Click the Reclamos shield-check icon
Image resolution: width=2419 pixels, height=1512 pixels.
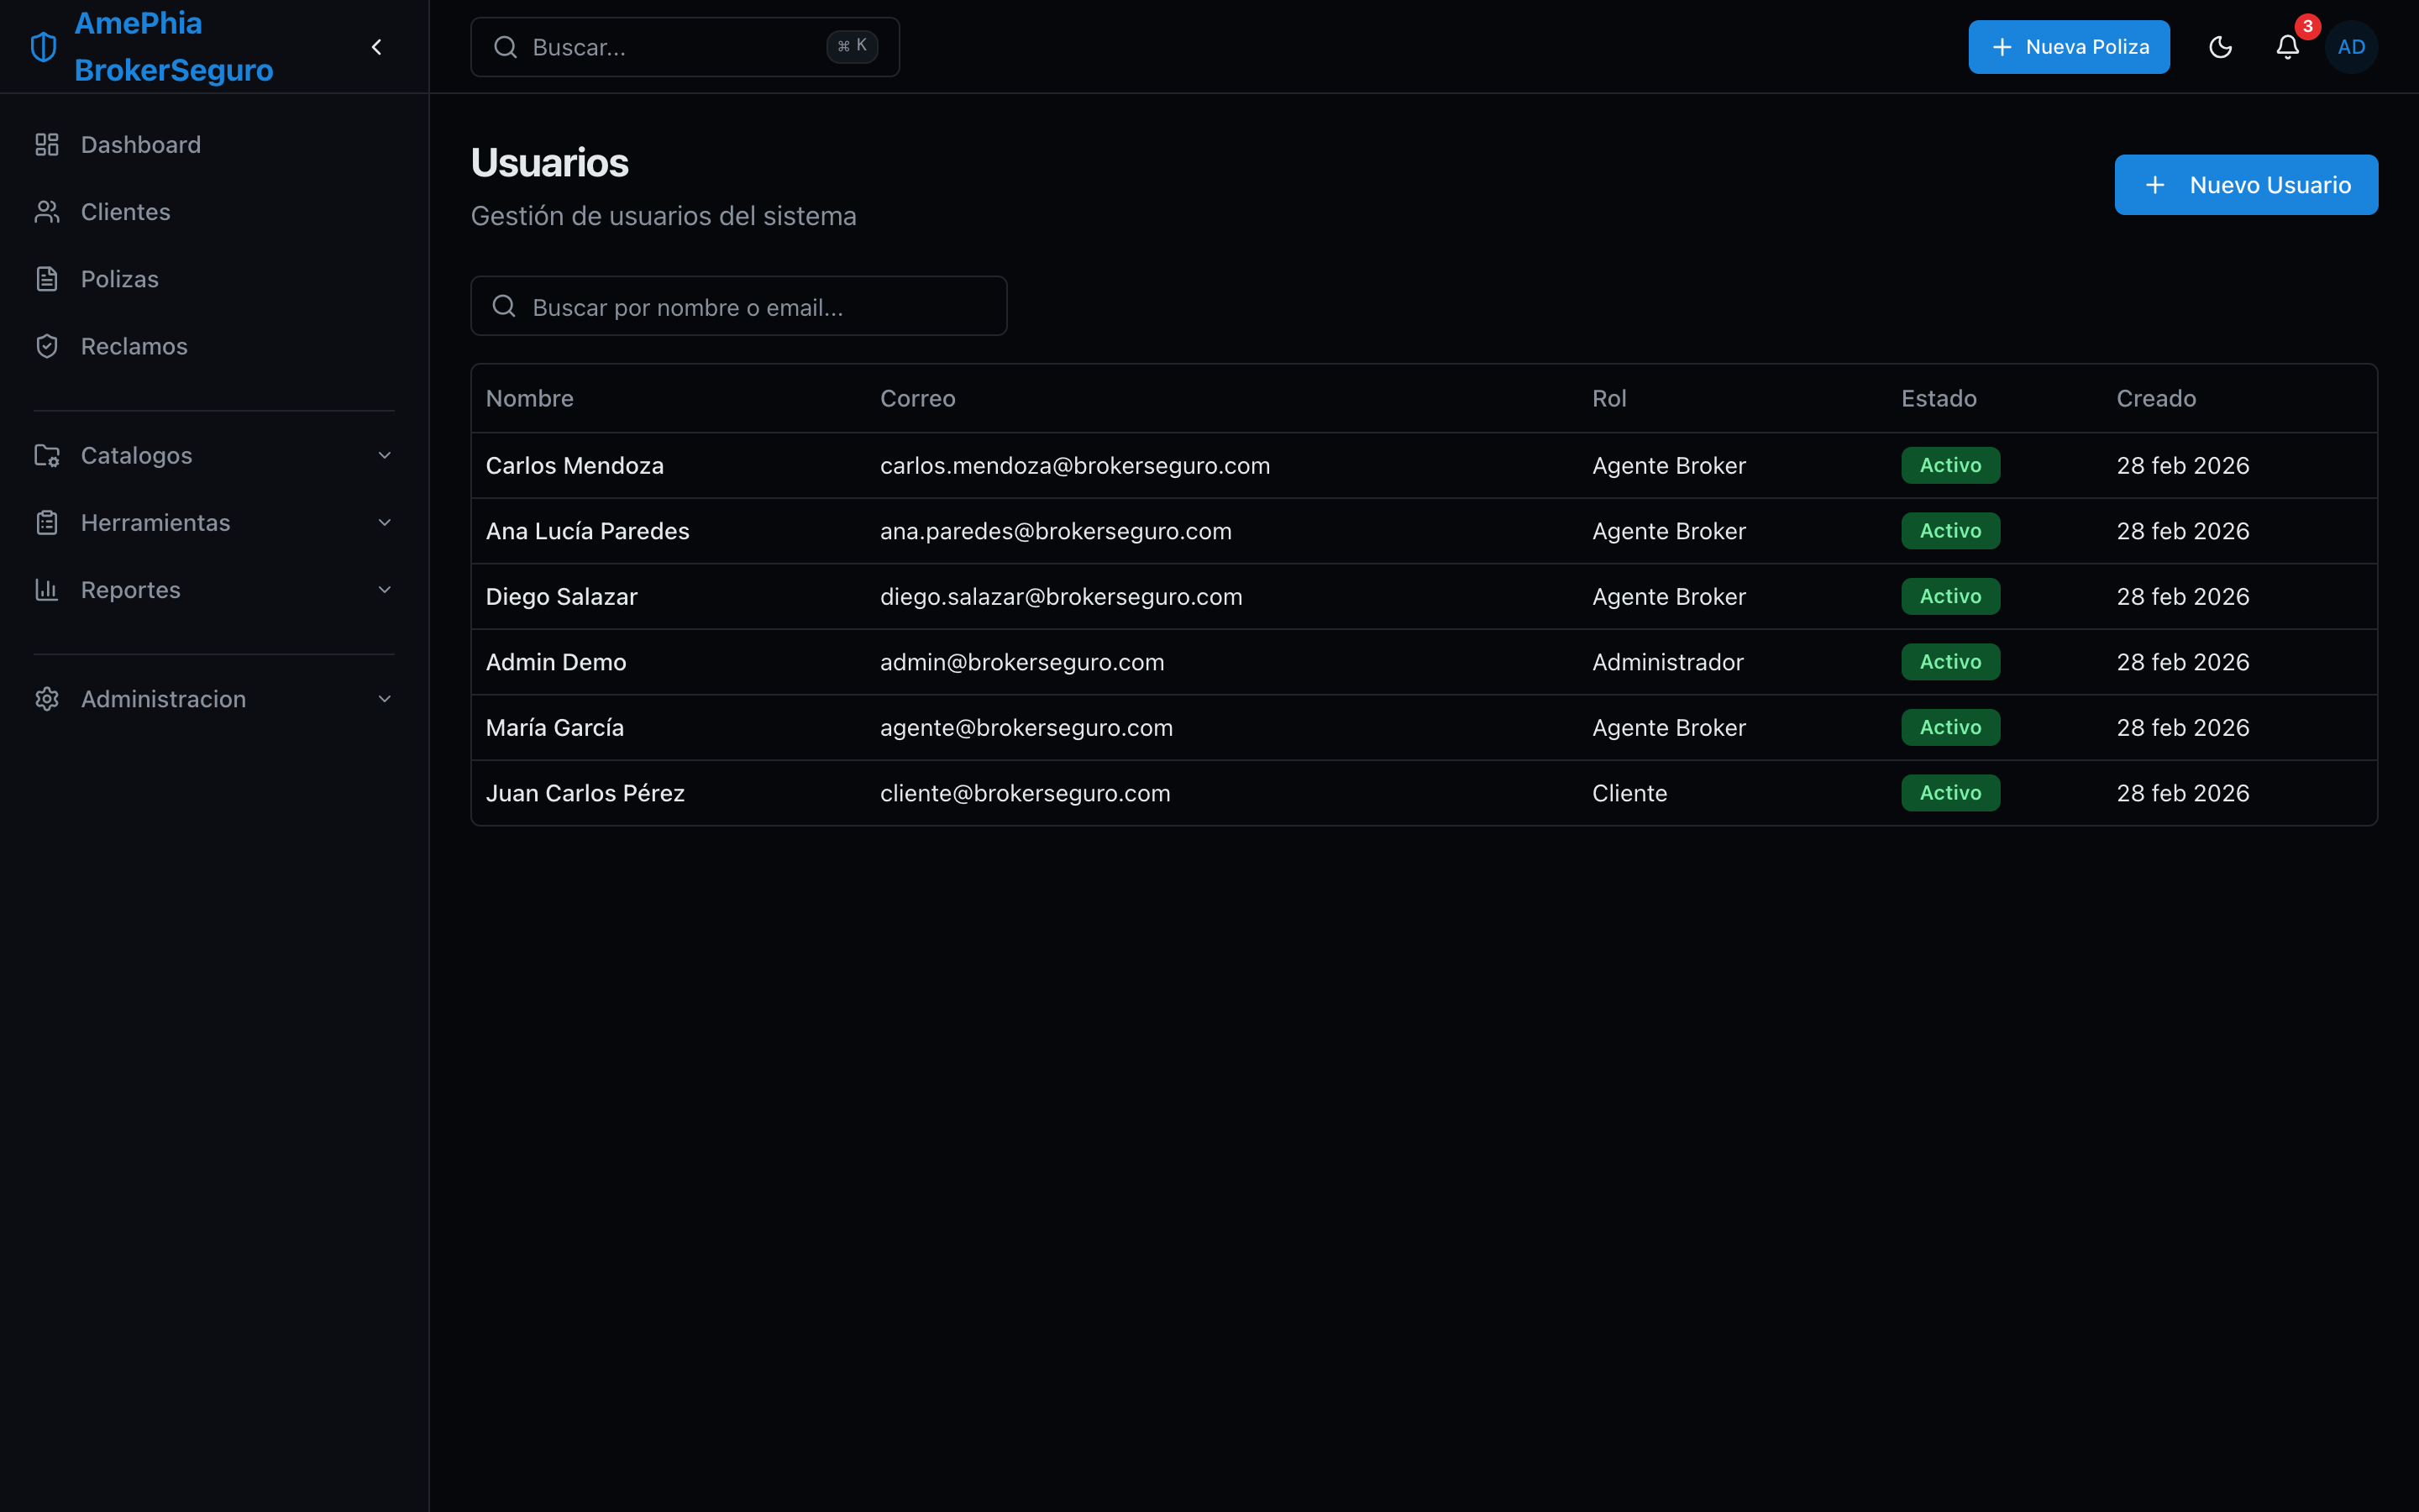47,346
